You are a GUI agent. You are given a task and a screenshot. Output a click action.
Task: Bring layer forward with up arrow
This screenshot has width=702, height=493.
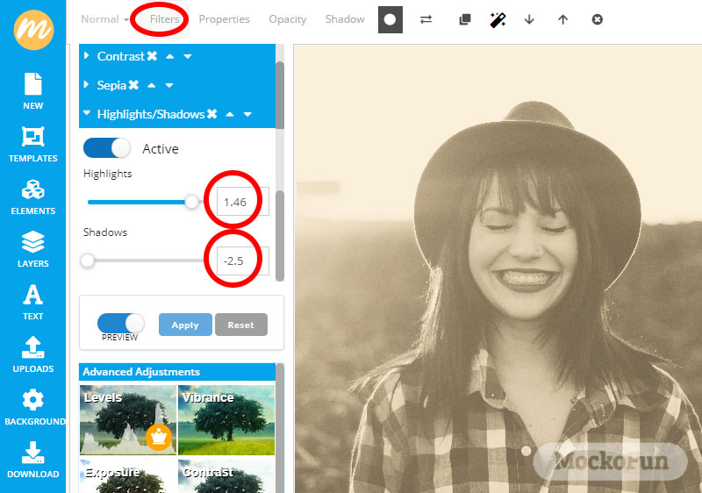[x=562, y=19]
